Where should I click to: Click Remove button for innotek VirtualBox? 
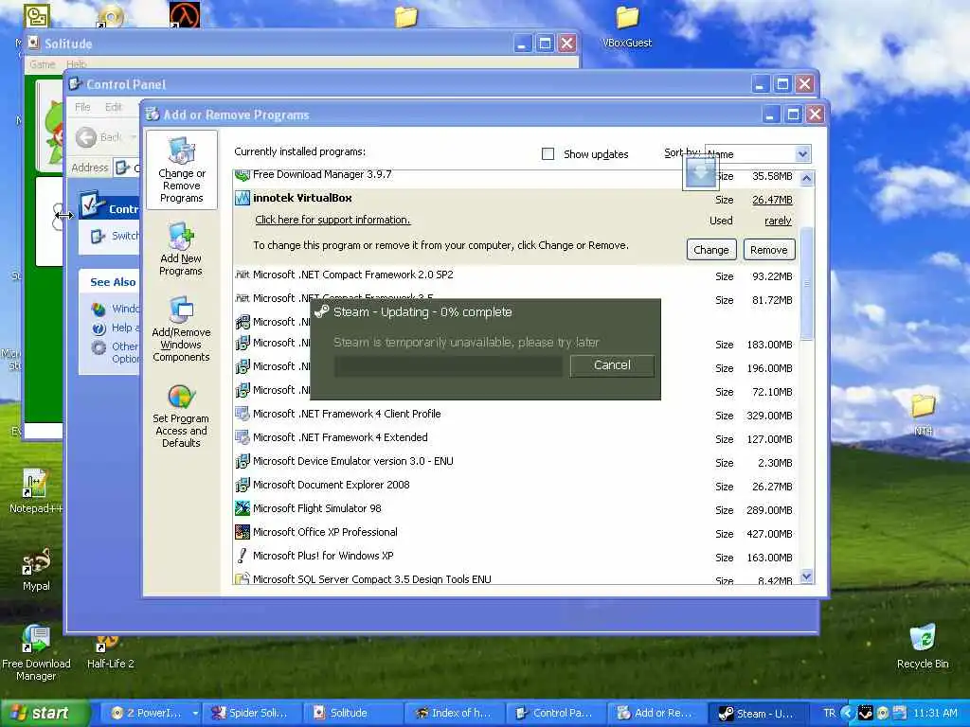pyautogui.click(x=769, y=250)
